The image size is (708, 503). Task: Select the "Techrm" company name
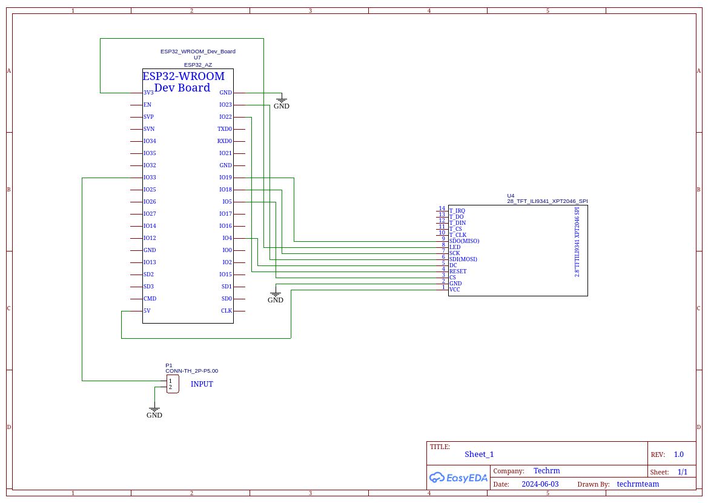[x=547, y=471]
